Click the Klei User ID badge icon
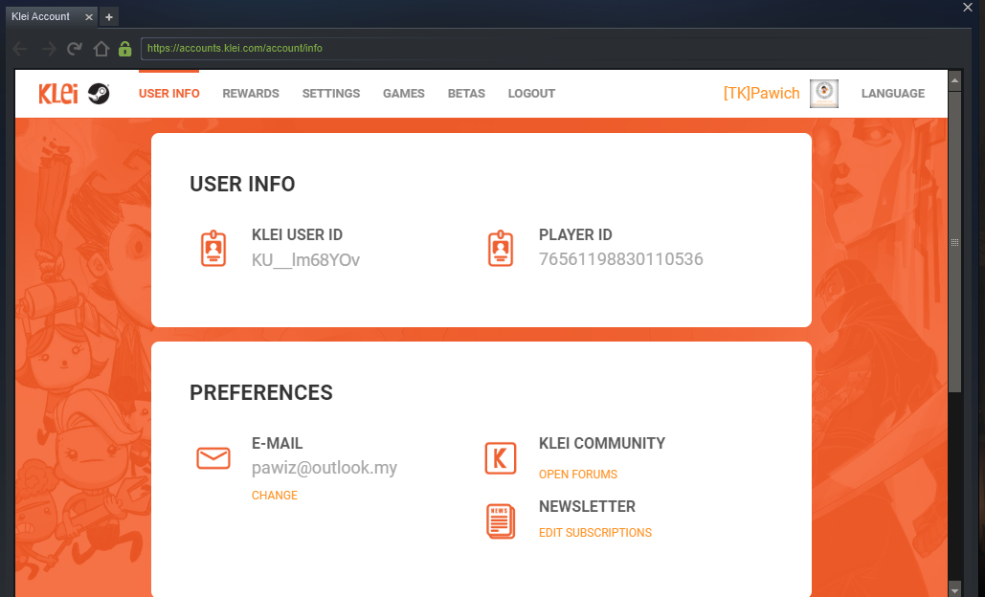The height and width of the screenshot is (597, 985). pyautogui.click(x=213, y=249)
